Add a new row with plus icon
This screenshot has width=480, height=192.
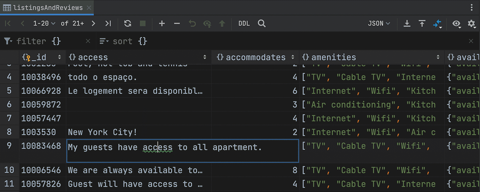point(162,23)
